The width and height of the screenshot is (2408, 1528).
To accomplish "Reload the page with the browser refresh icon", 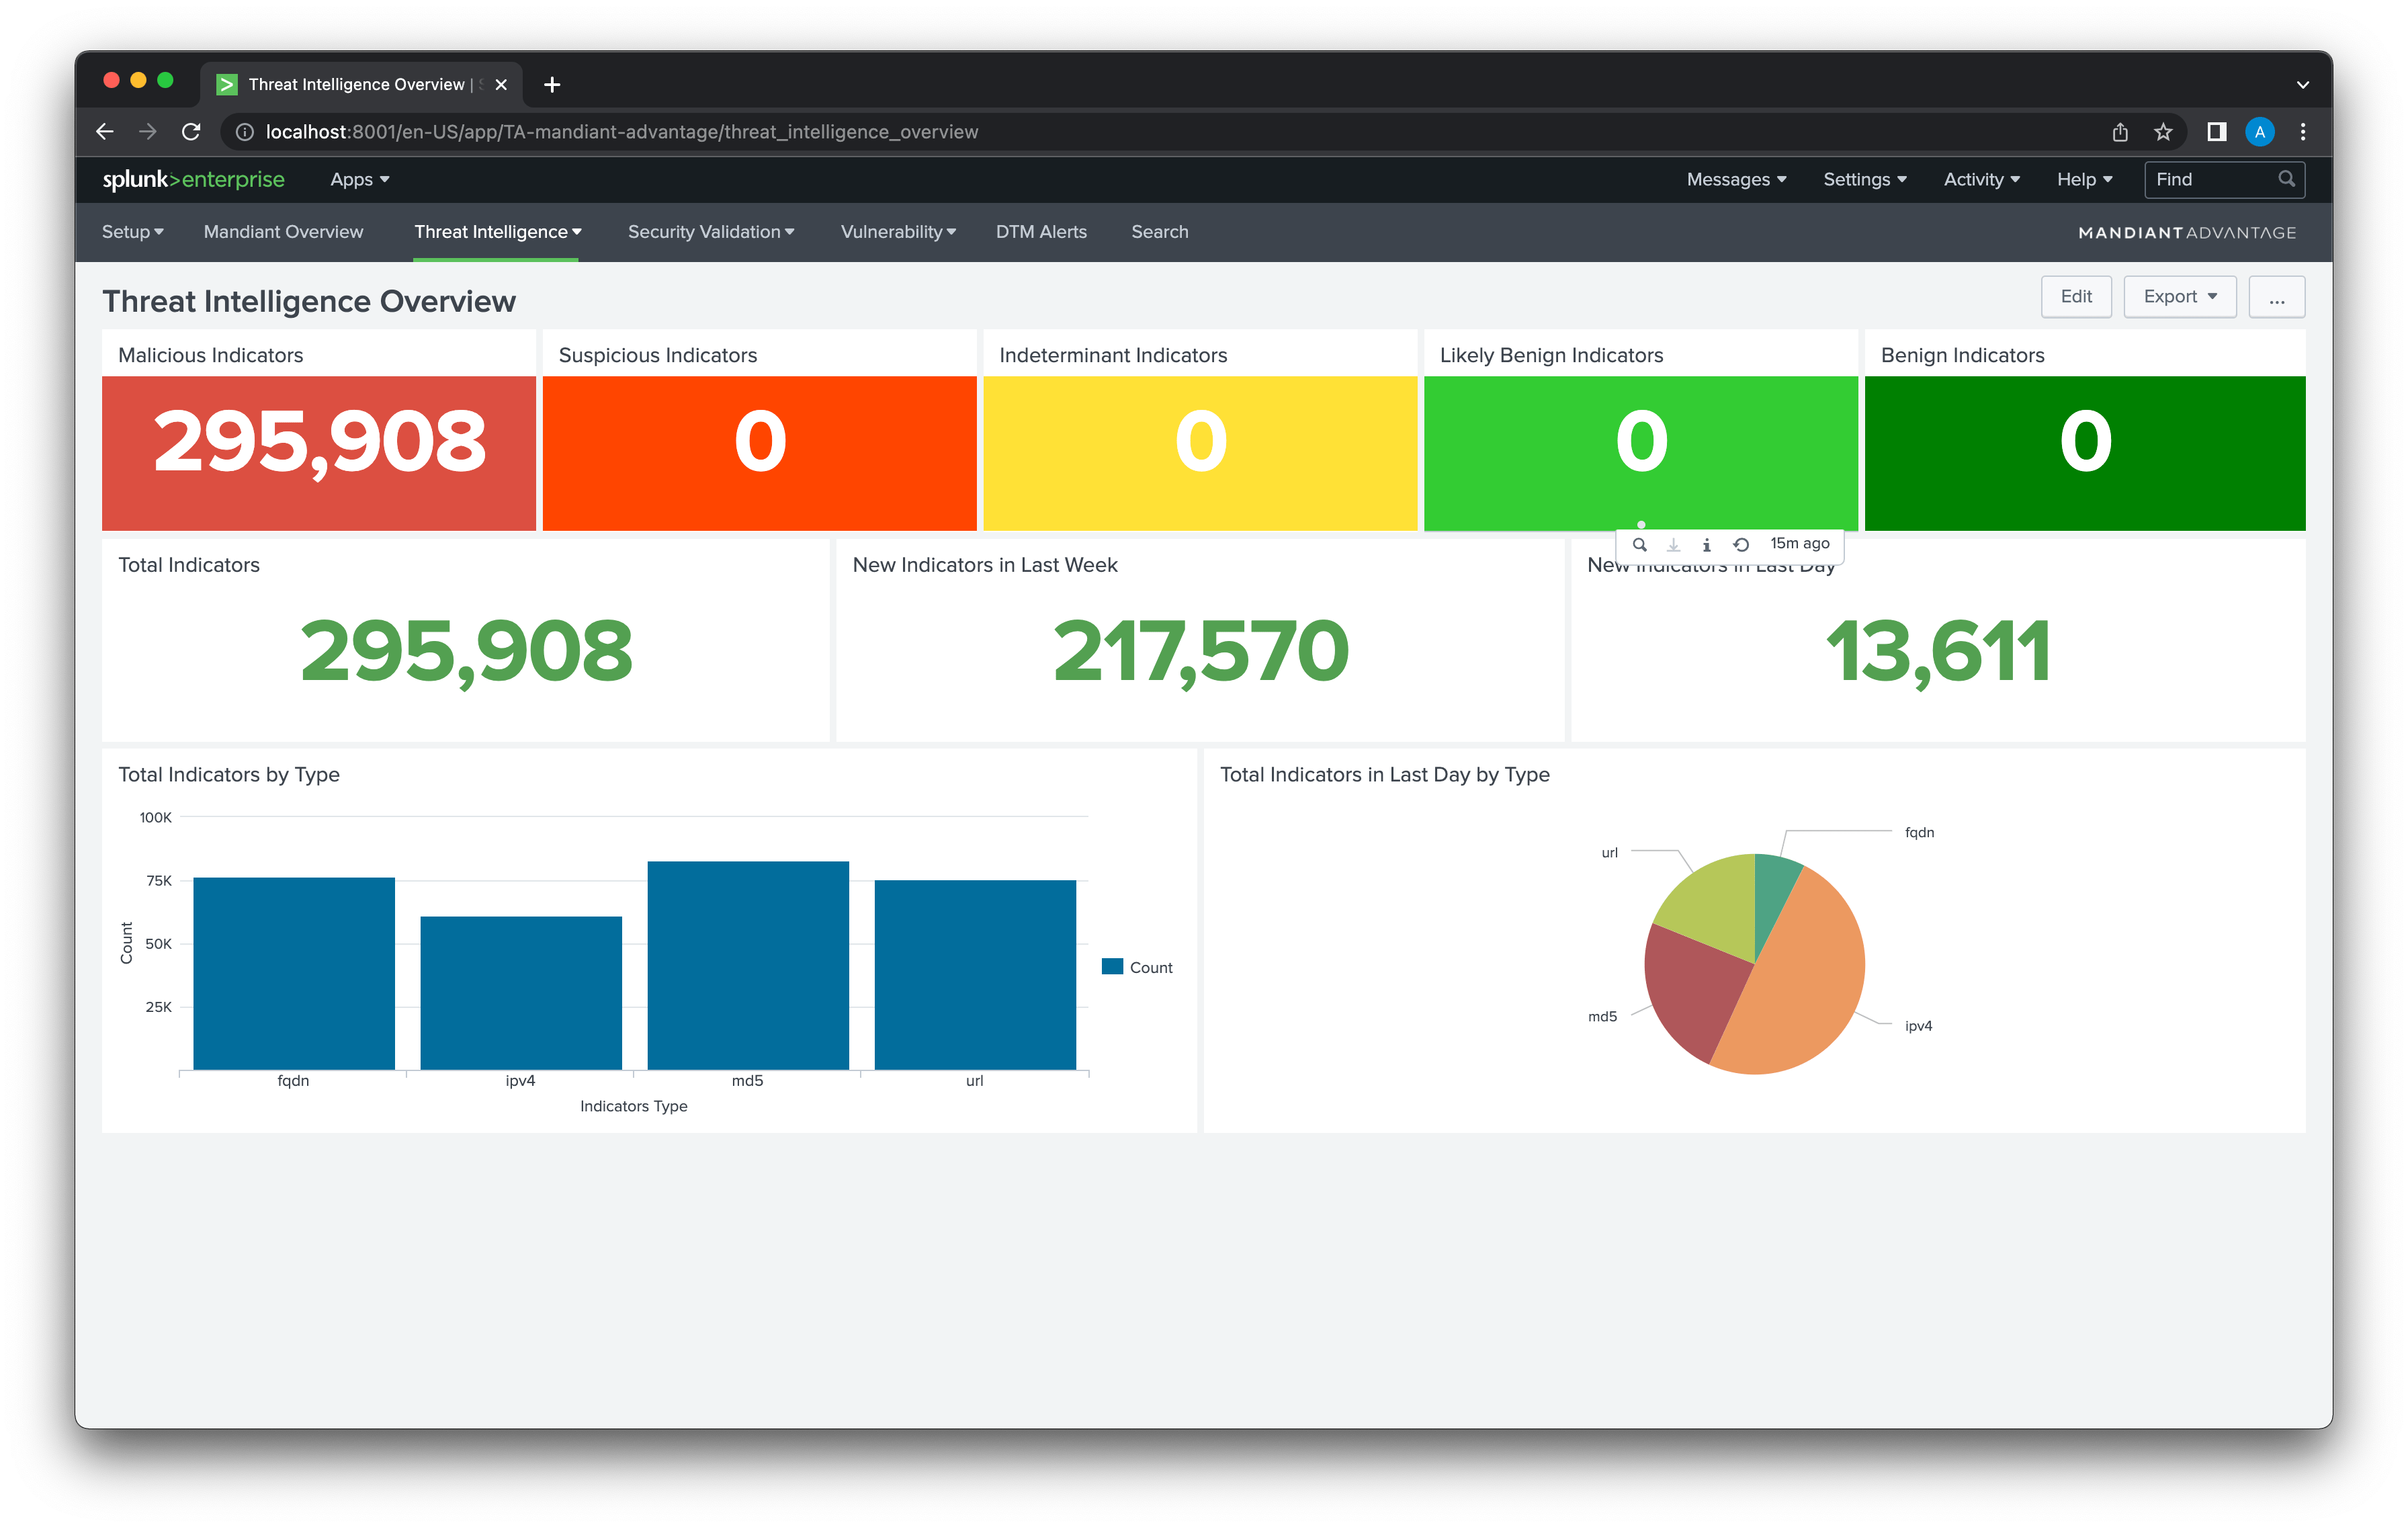I will click(192, 131).
